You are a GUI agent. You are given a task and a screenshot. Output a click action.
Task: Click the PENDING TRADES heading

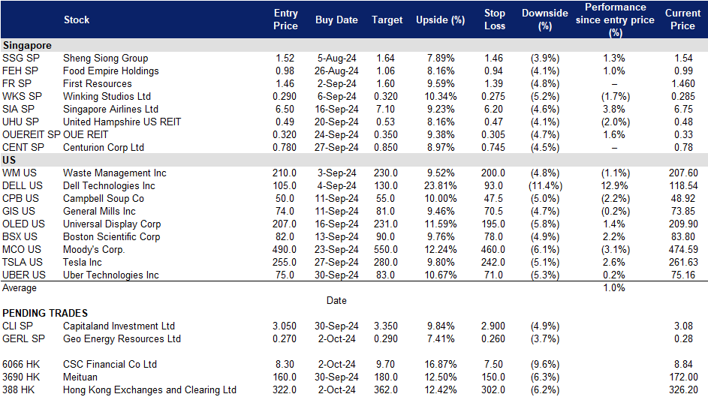pyautogui.click(x=45, y=313)
